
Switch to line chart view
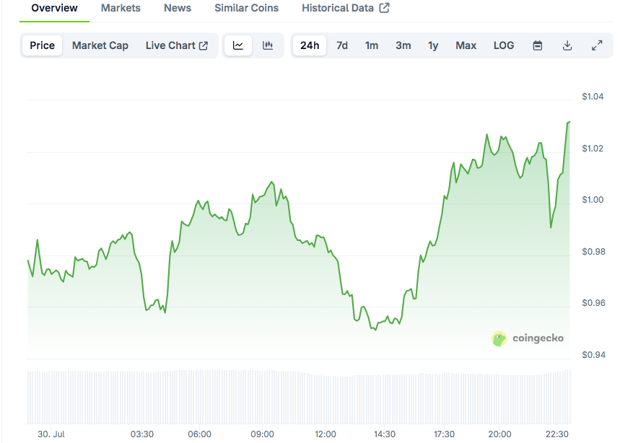coord(238,45)
